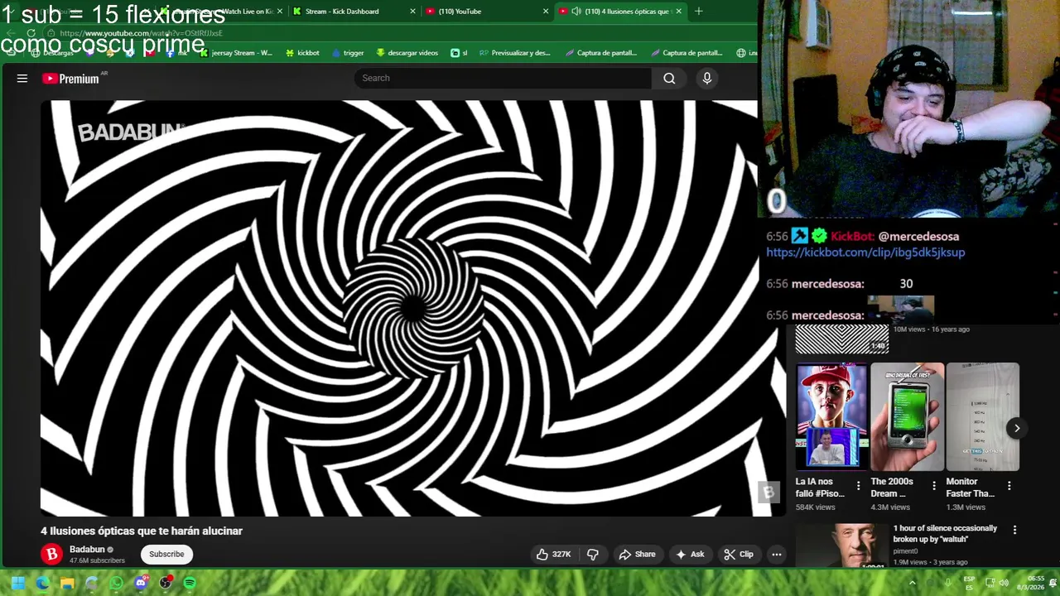1060x596 pixels.
Task: Open options menu for 'Monitor Faster' short
Action: pos(1009,486)
